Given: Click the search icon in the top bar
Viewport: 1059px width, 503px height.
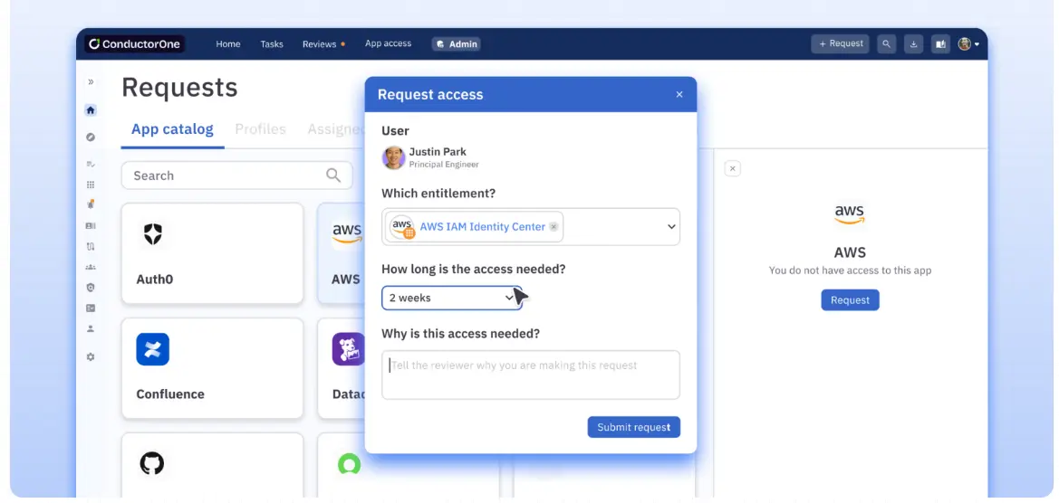Looking at the screenshot, I should click(x=886, y=43).
